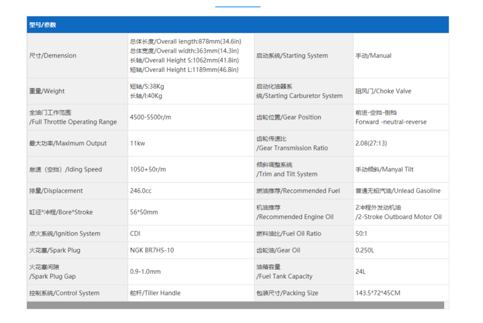The height and width of the screenshot is (323, 483).
Task: Select the Unlead Gasoline fuel value
Action: (x=398, y=191)
